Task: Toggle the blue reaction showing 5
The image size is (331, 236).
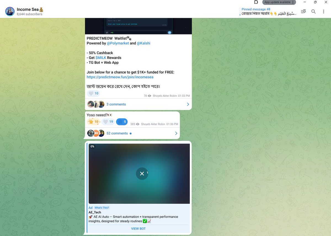Action: click(122, 122)
